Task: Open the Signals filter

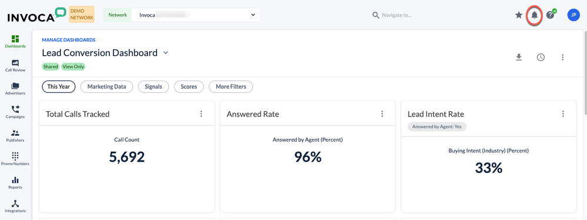Action: click(153, 86)
